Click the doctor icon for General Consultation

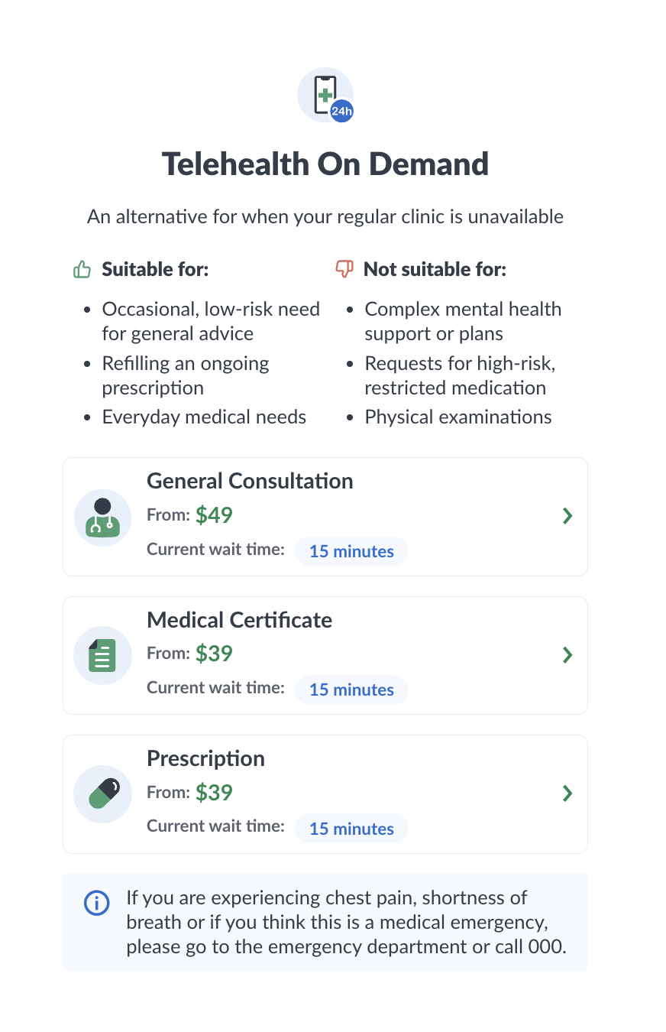[102, 517]
